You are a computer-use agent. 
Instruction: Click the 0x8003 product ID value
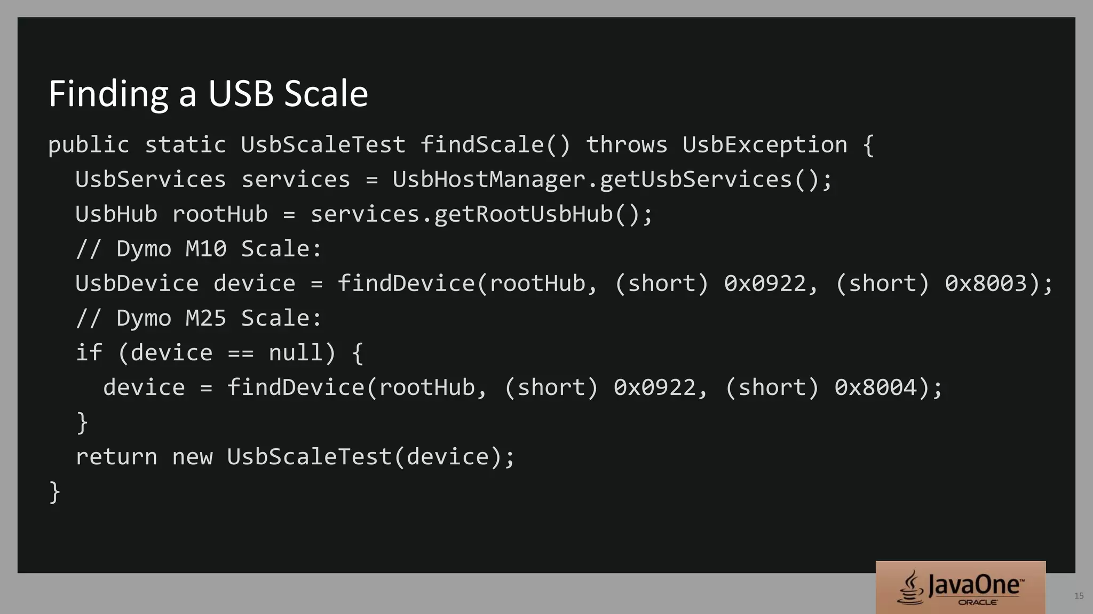(x=986, y=284)
